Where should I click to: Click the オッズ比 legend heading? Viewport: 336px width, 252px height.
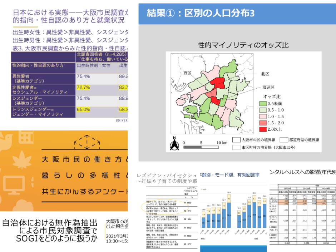pos(272,97)
